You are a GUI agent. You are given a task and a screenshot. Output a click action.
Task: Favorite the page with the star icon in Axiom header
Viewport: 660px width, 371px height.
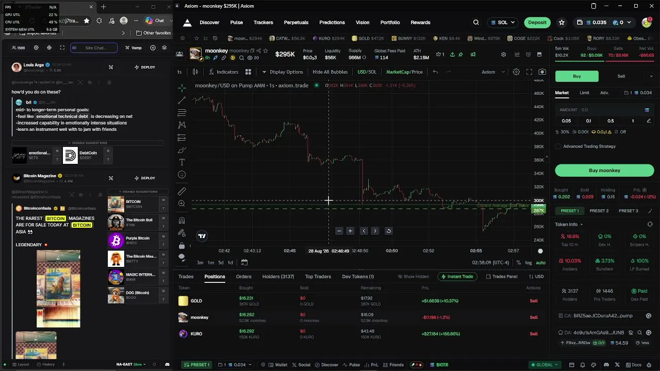pos(562,23)
